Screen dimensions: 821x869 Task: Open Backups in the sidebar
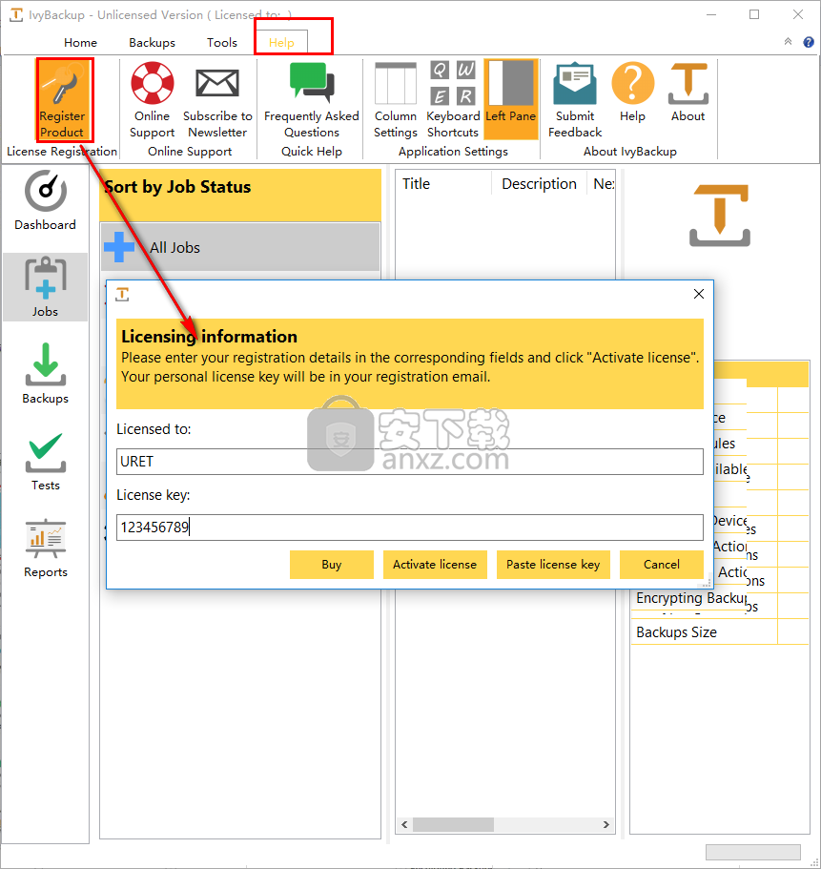46,374
